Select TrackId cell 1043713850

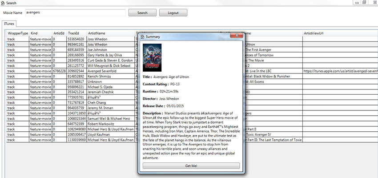pos(76,113)
